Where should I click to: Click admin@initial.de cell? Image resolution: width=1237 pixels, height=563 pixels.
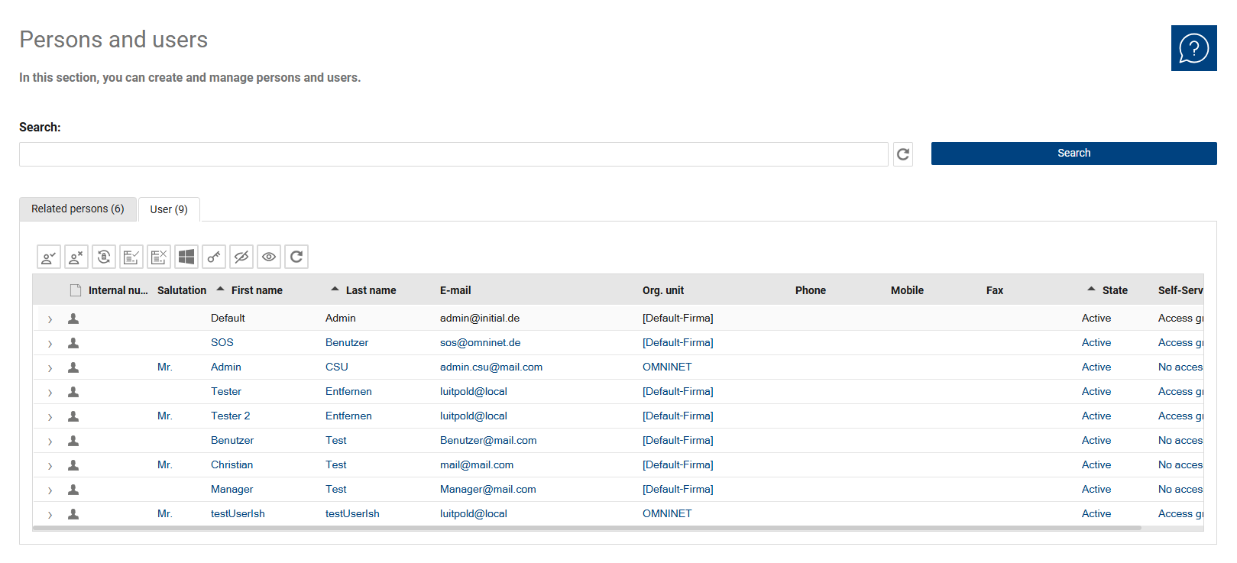pyautogui.click(x=480, y=318)
